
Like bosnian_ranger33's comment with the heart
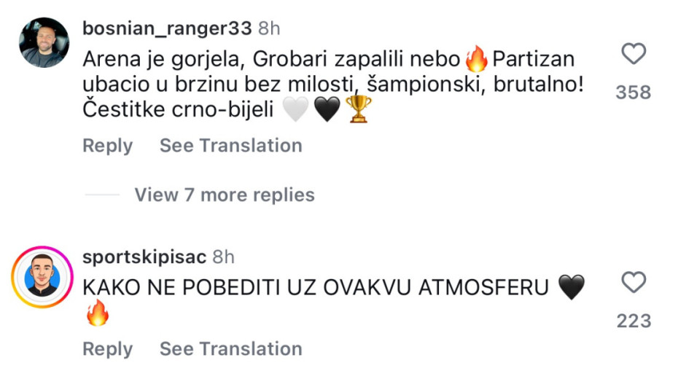pyautogui.click(x=633, y=54)
